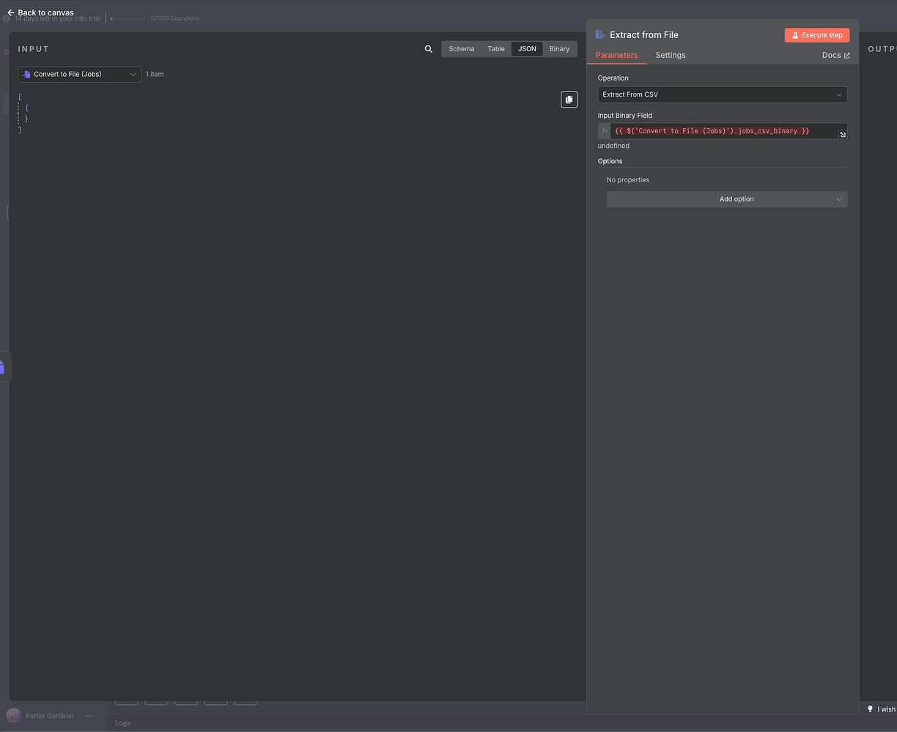Click the back arrow beside Back to canvas

click(x=10, y=12)
